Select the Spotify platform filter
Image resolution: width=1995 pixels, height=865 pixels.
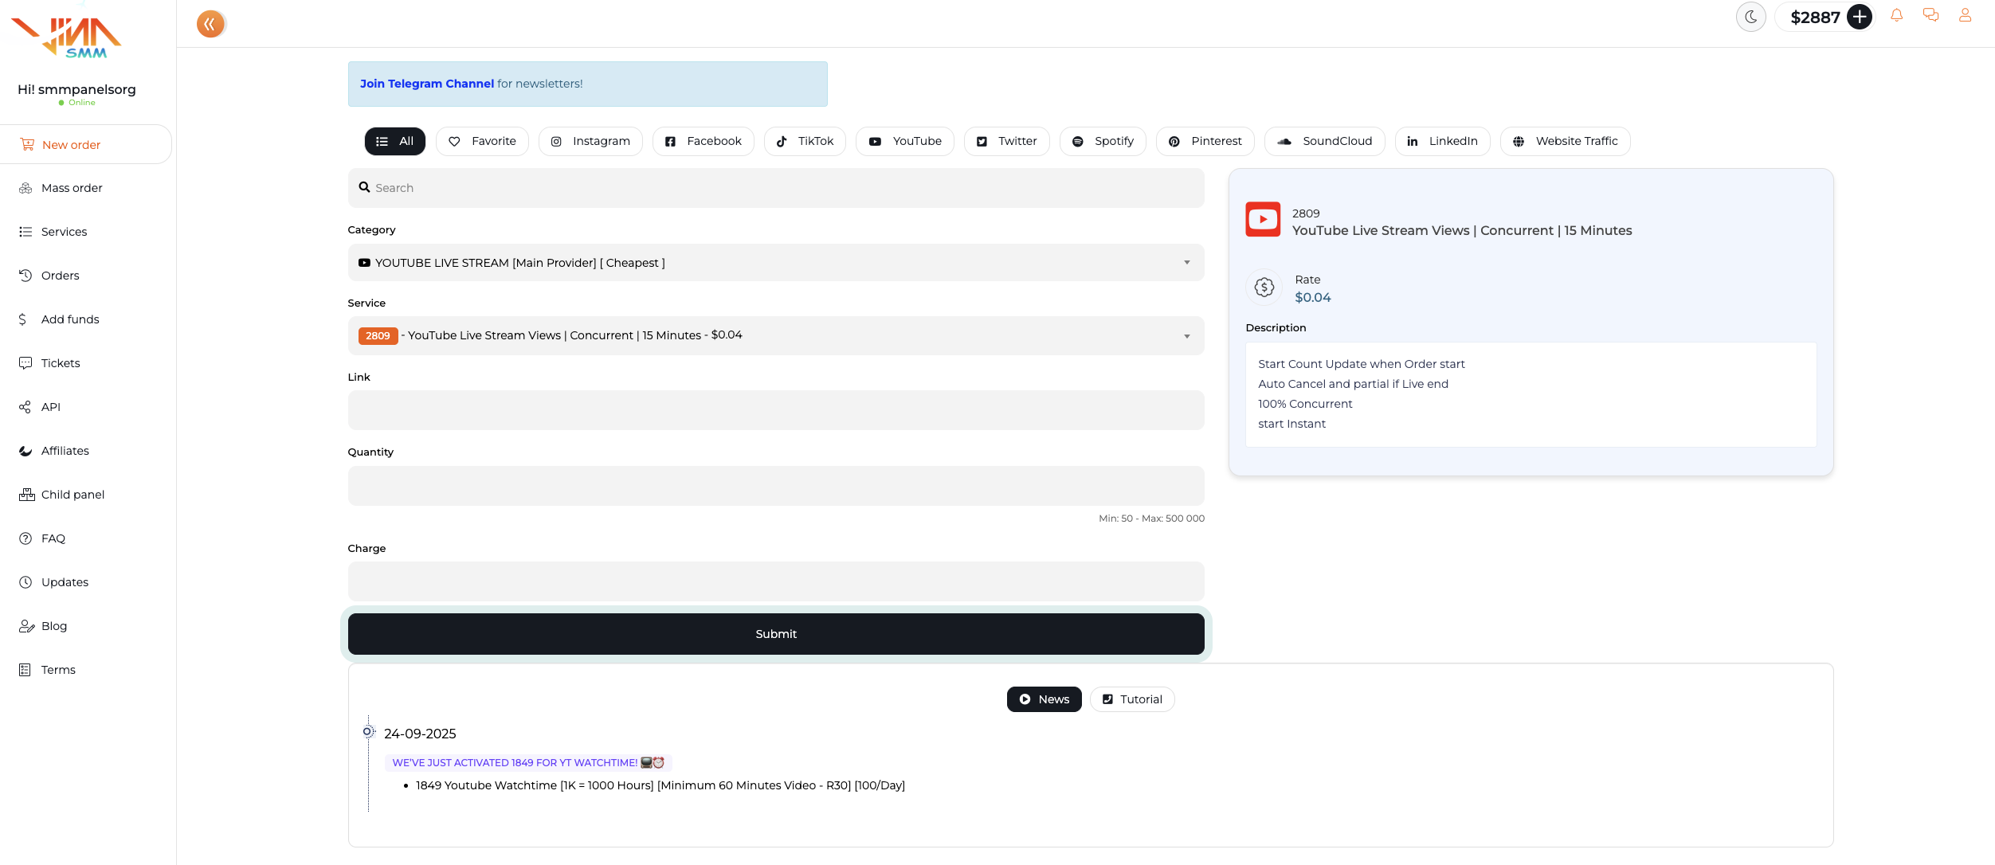click(1103, 141)
